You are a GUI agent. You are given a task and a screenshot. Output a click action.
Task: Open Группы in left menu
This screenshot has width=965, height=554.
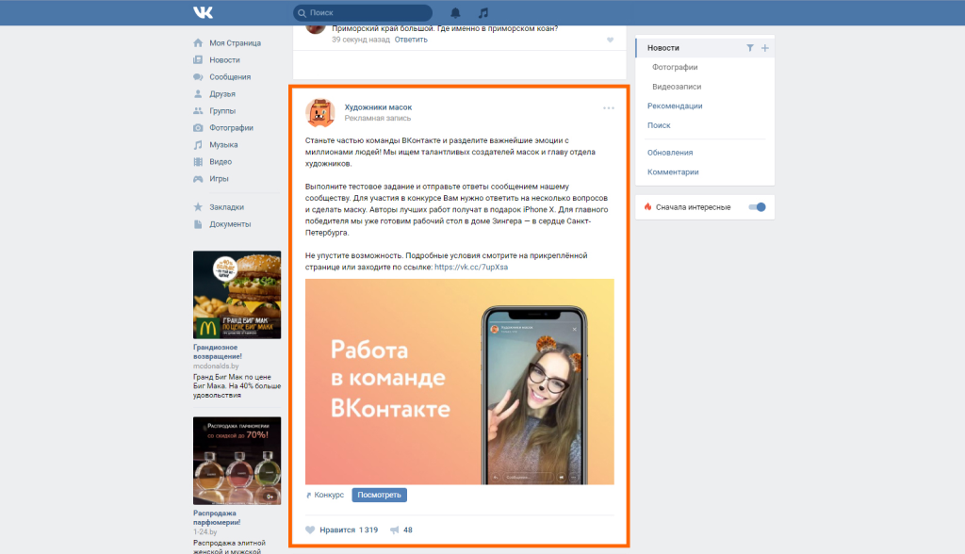222,111
